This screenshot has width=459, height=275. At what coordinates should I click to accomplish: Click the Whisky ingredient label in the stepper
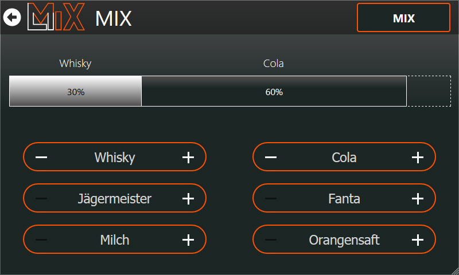coord(115,158)
